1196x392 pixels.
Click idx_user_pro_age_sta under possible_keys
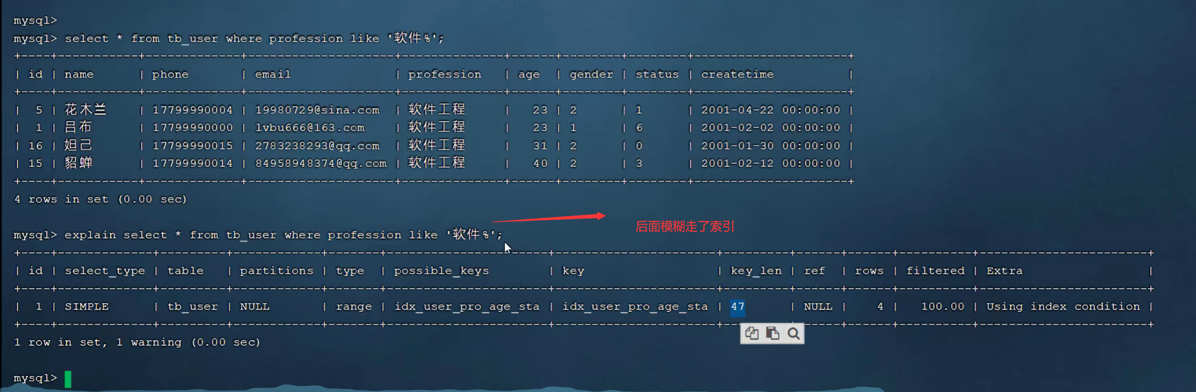point(467,307)
